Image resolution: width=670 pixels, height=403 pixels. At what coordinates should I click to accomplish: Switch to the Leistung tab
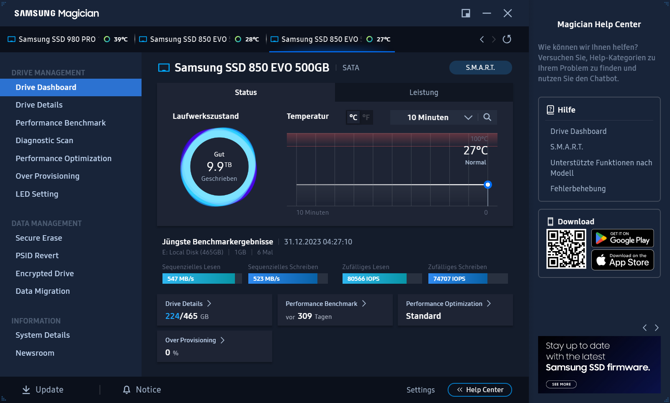point(424,92)
